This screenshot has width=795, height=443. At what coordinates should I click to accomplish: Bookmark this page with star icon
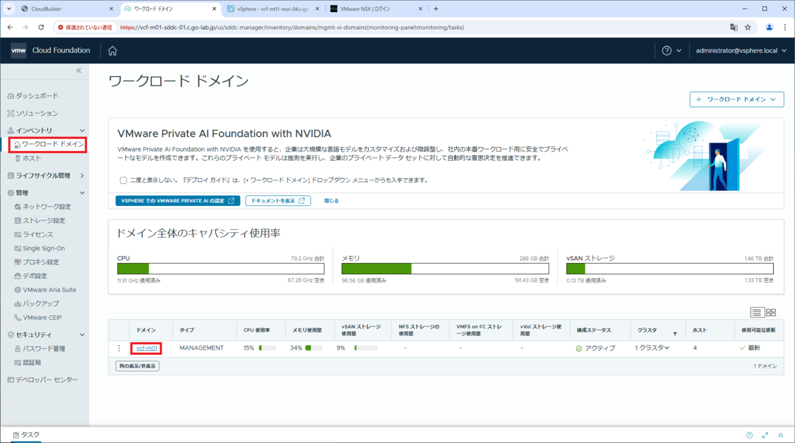coord(748,27)
